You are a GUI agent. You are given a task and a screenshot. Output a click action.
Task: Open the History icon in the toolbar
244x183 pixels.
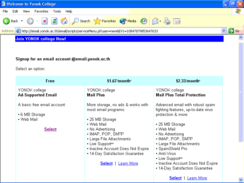144,21
